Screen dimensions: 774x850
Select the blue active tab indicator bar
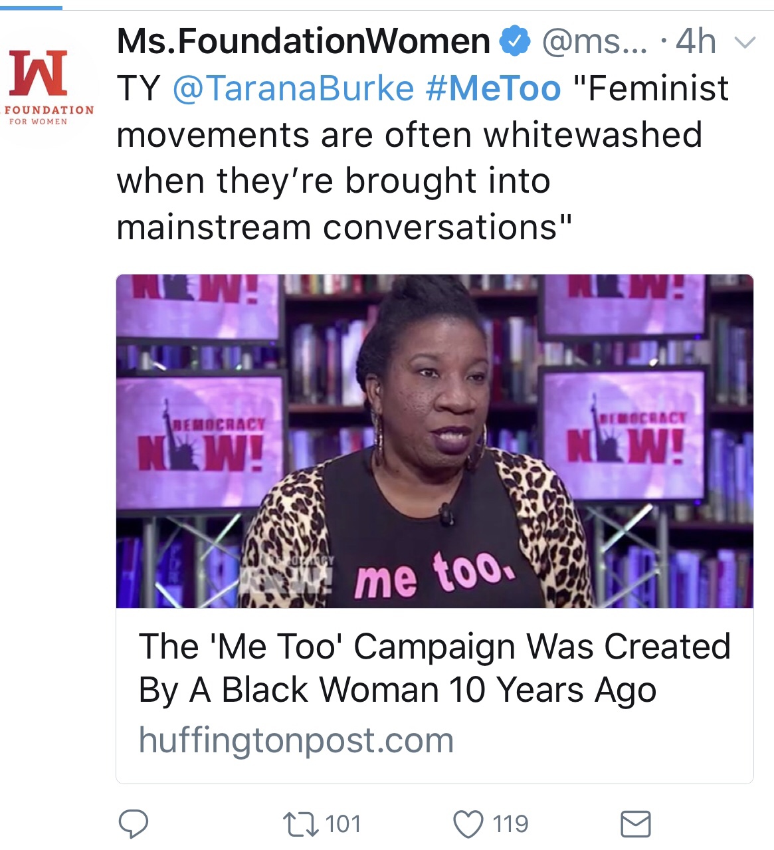click(31, 7)
